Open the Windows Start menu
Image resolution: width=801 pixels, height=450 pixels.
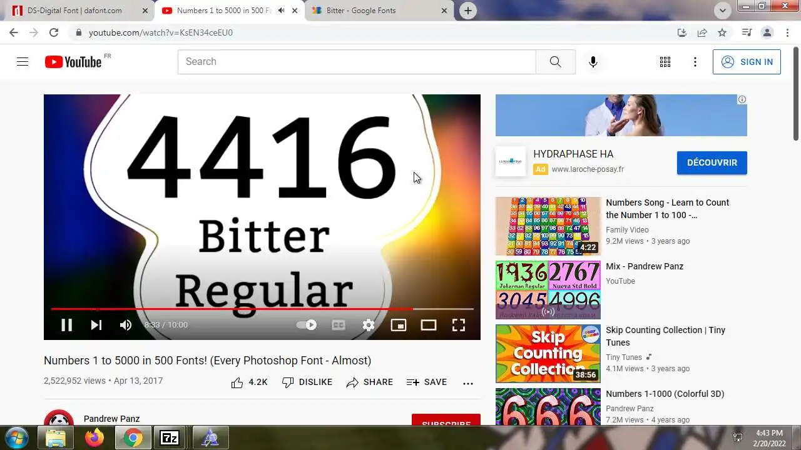[x=16, y=437]
